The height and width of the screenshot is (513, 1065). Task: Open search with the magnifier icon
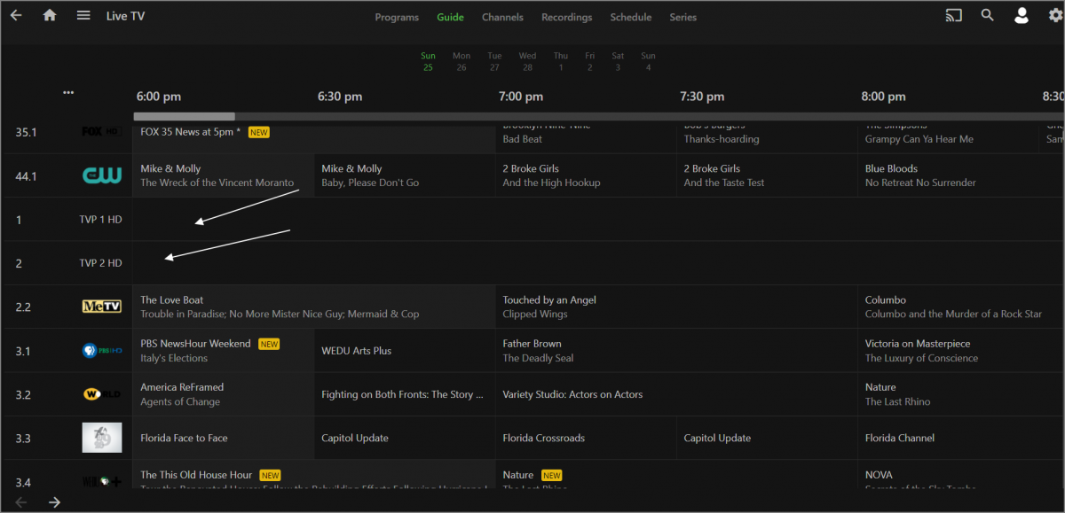click(987, 15)
